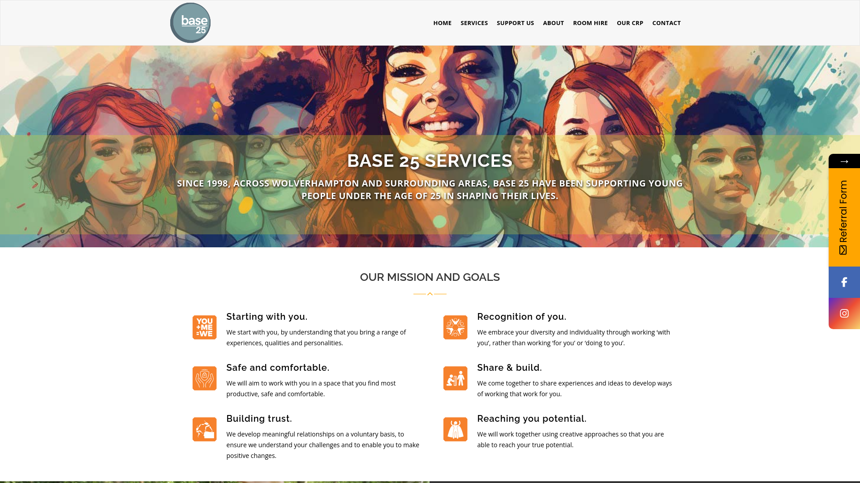Open Room Hire page
The height and width of the screenshot is (483, 860).
[x=590, y=23]
